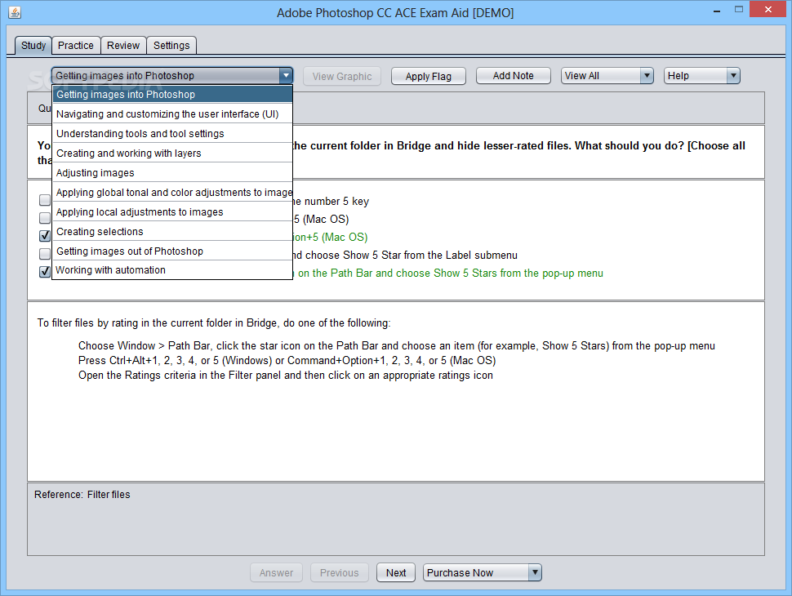
Task: Select 'Applying local adjustments to images'
Action: [x=172, y=212]
